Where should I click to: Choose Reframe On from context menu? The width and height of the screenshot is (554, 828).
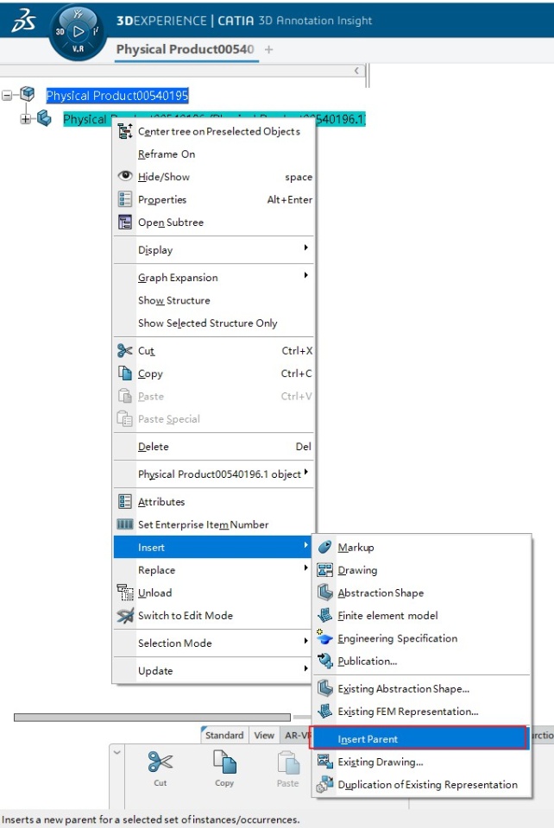pyautogui.click(x=213, y=154)
